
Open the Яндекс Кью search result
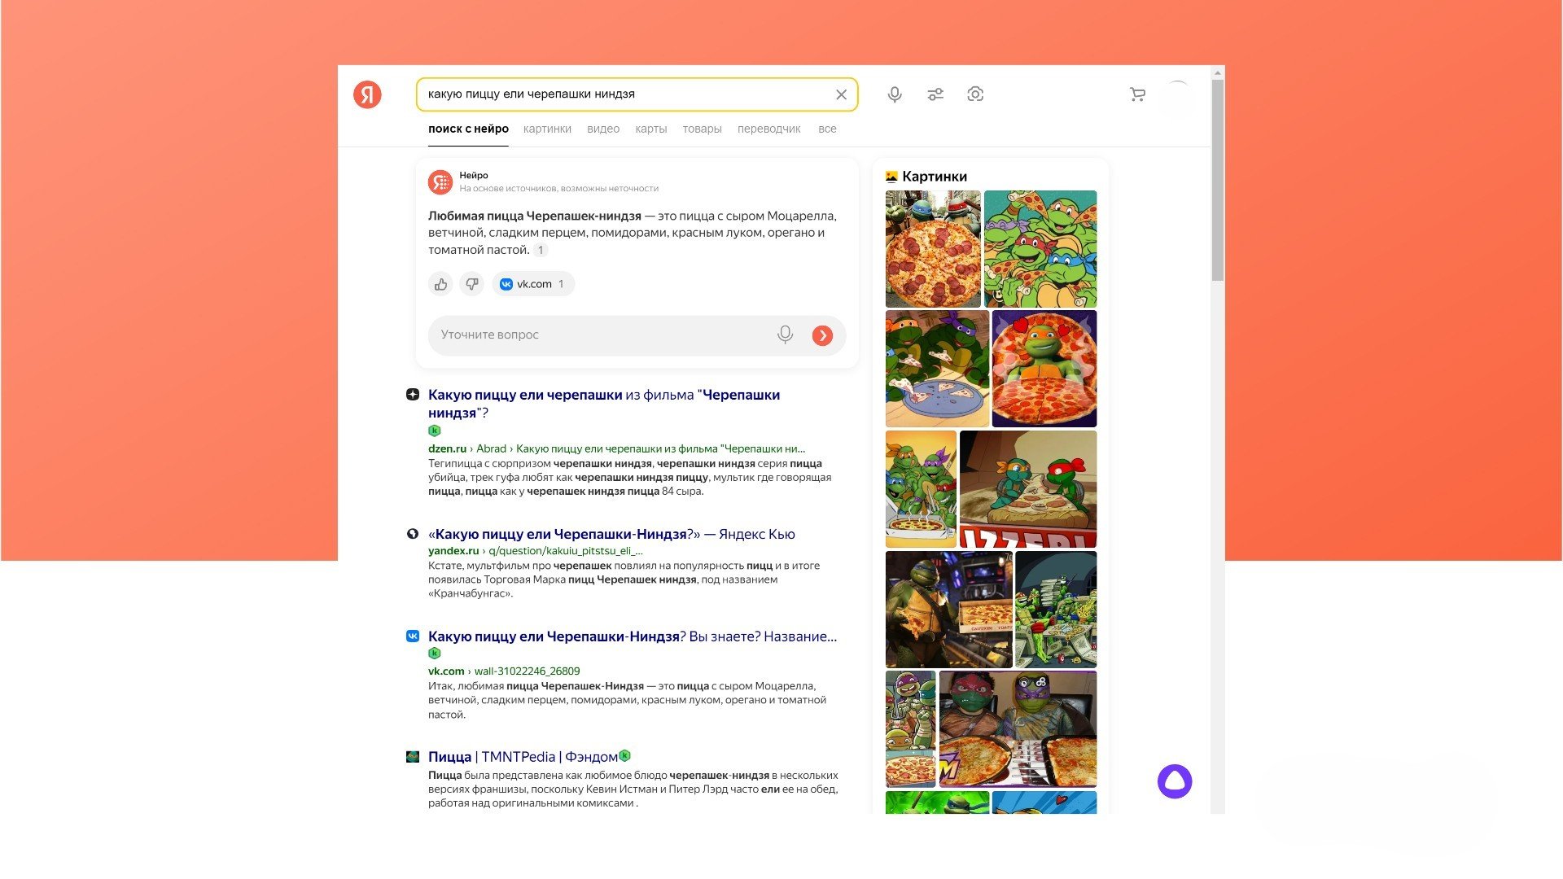pos(611,534)
